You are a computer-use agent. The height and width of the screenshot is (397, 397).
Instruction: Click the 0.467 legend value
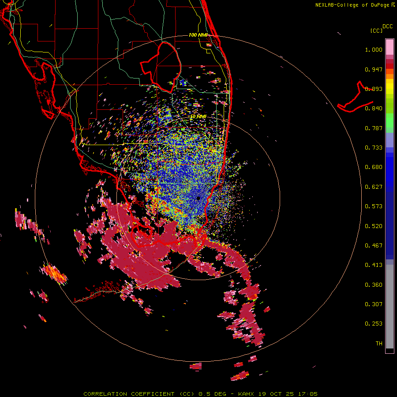[374, 246]
